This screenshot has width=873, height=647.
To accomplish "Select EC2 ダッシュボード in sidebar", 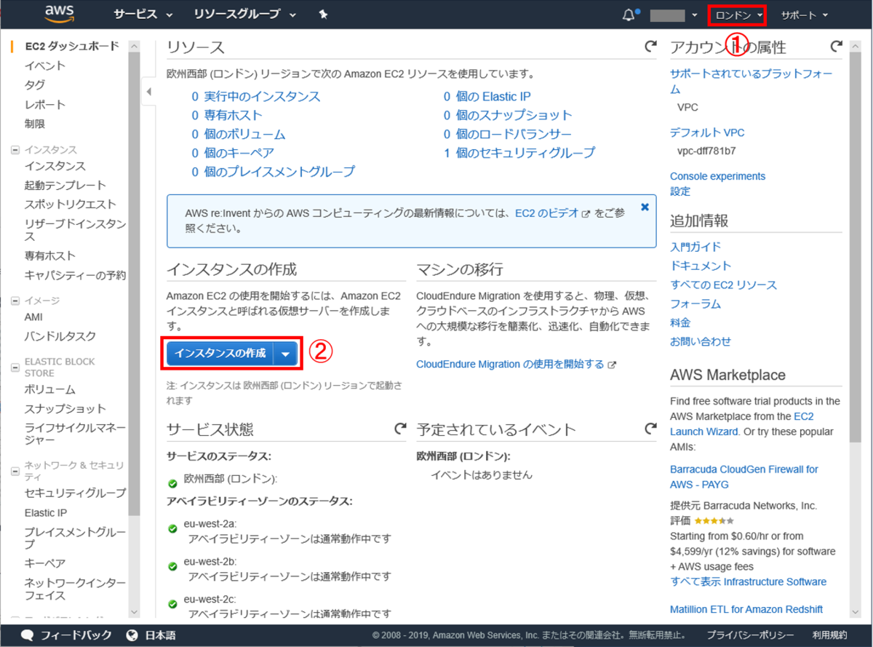I will pyautogui.click(x=71, y=46).
